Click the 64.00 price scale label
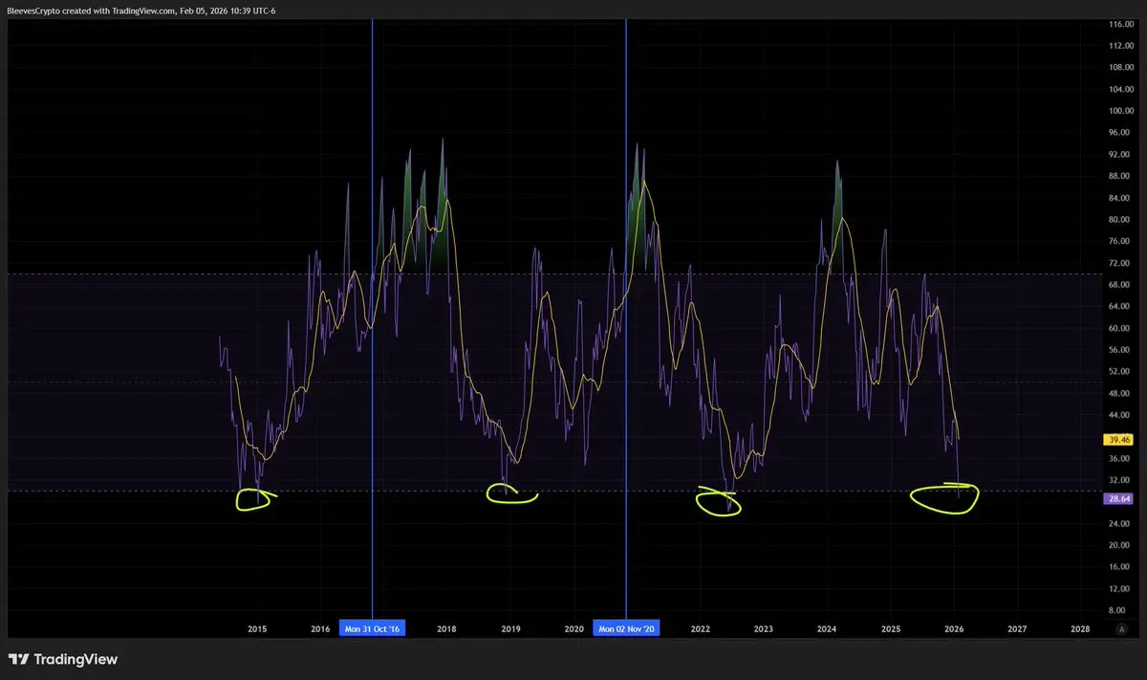This screenshot has height=680, width=1147. coord(1120,306)
